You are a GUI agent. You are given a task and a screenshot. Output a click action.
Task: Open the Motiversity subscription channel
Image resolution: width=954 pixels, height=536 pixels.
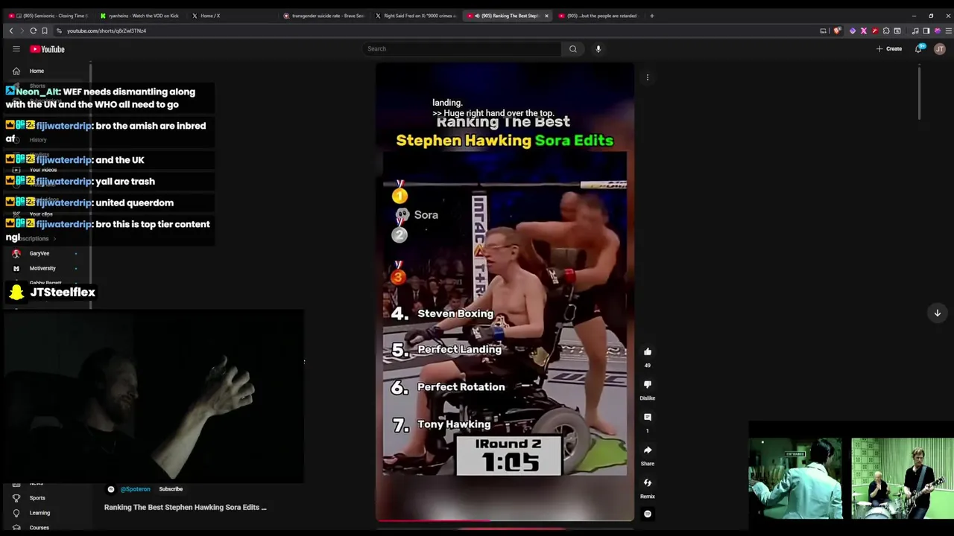click(x=42, y=268)
